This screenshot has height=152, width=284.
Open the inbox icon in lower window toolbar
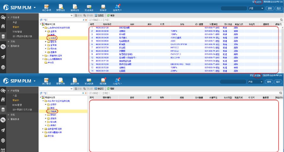click(x=103, y=81)
